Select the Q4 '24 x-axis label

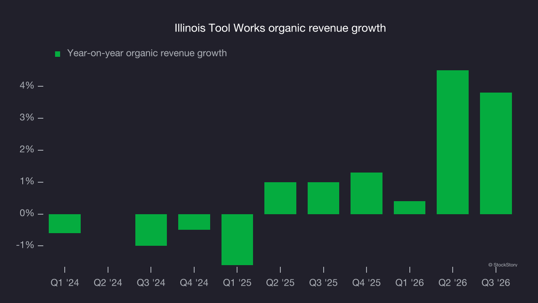coord(194,283)
